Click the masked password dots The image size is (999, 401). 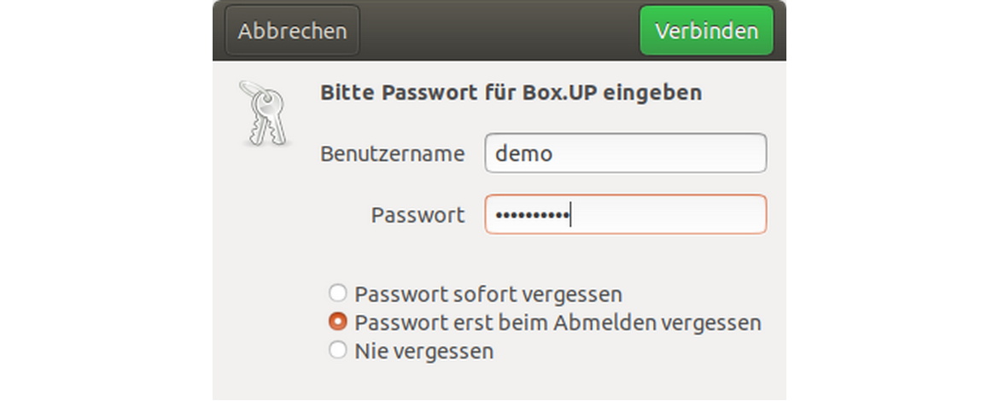tap(532, 215)
